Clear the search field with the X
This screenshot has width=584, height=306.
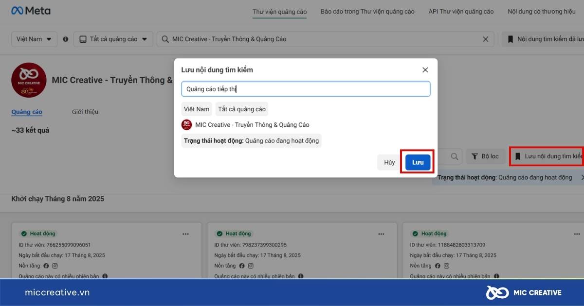[x=485, y=39]
